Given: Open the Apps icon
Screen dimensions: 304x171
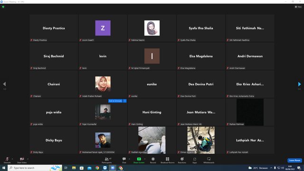Looking at the screenshot, I should point(195,160).
